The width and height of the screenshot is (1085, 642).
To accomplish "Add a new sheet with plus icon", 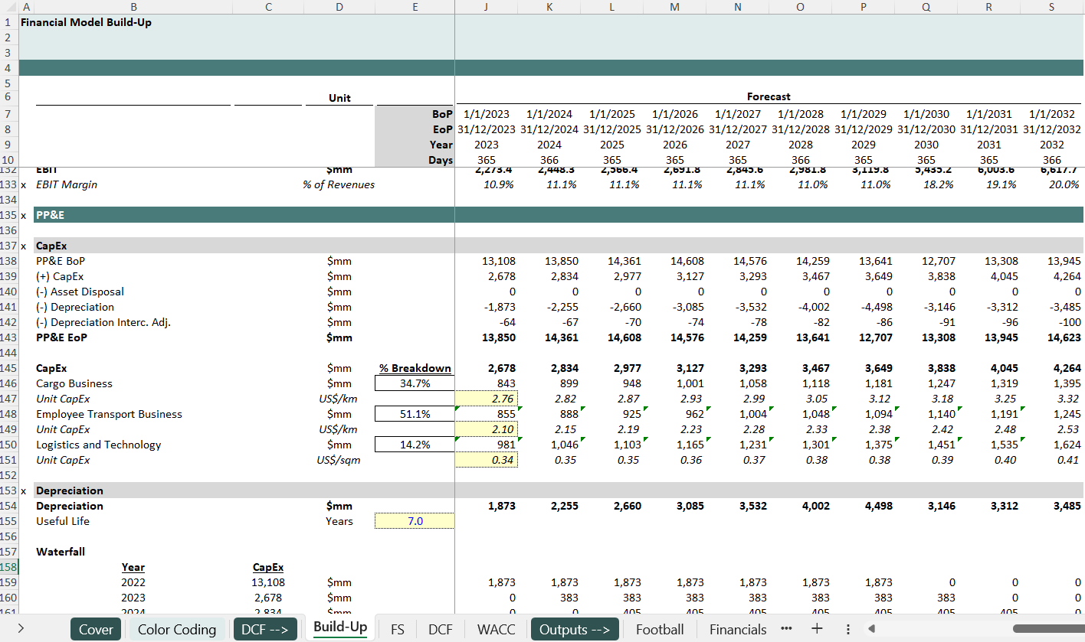I will 817,629.
